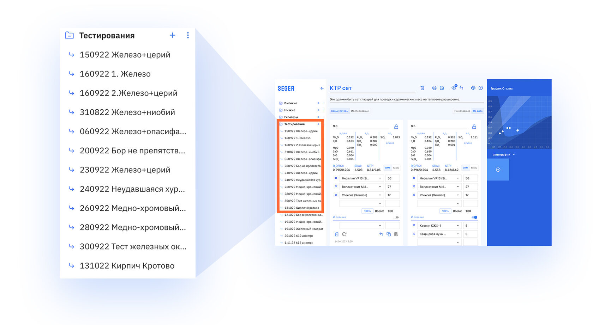
Task: Collapse the Фотографии section chevron
Action: [x=514, y=155]
